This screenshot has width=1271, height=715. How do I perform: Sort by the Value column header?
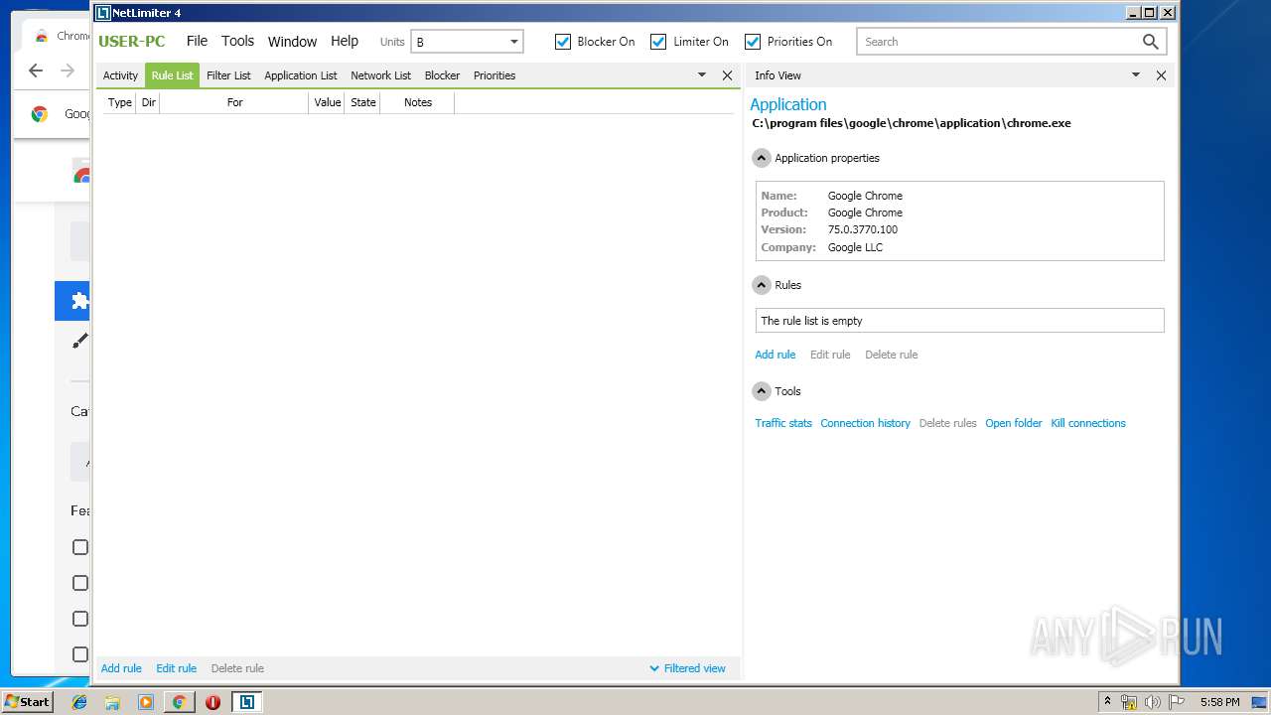(327, 102)
